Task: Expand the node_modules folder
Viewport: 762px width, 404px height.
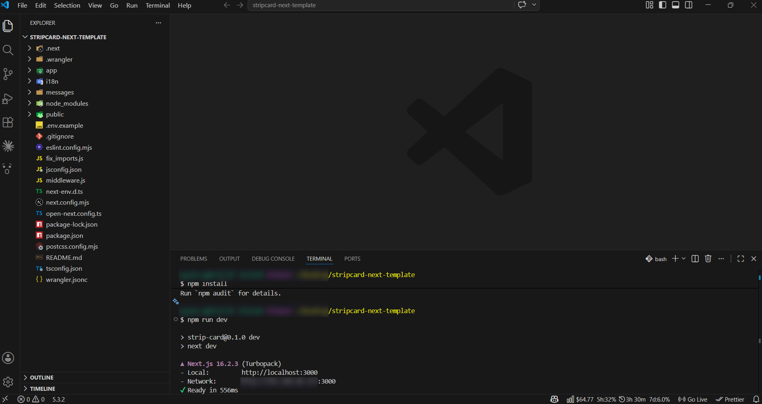Action: 29,103
